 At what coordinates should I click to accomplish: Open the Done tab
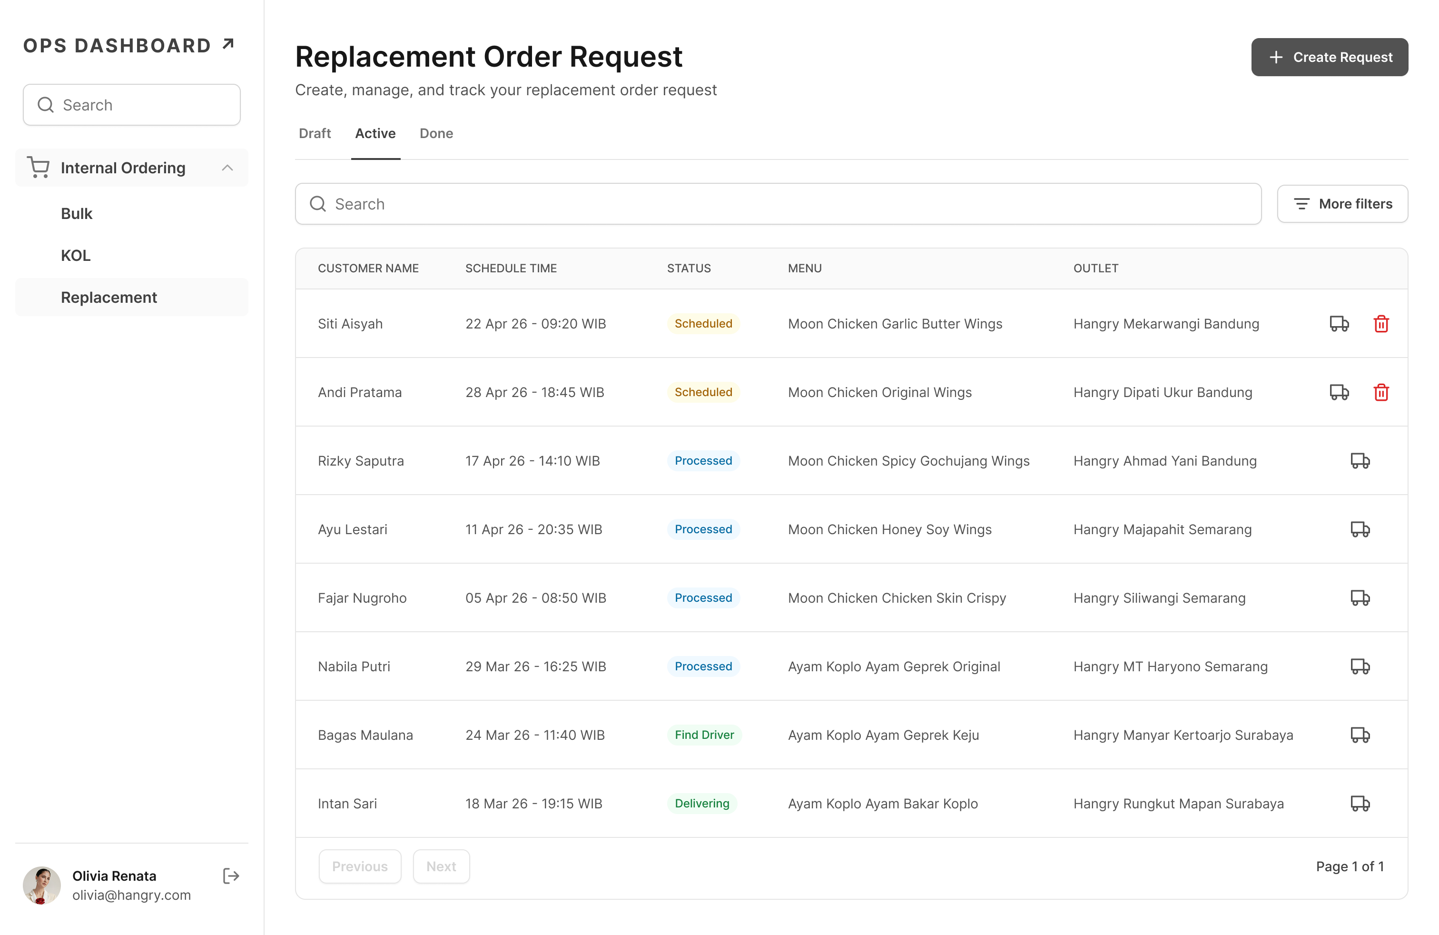[436, 133]
